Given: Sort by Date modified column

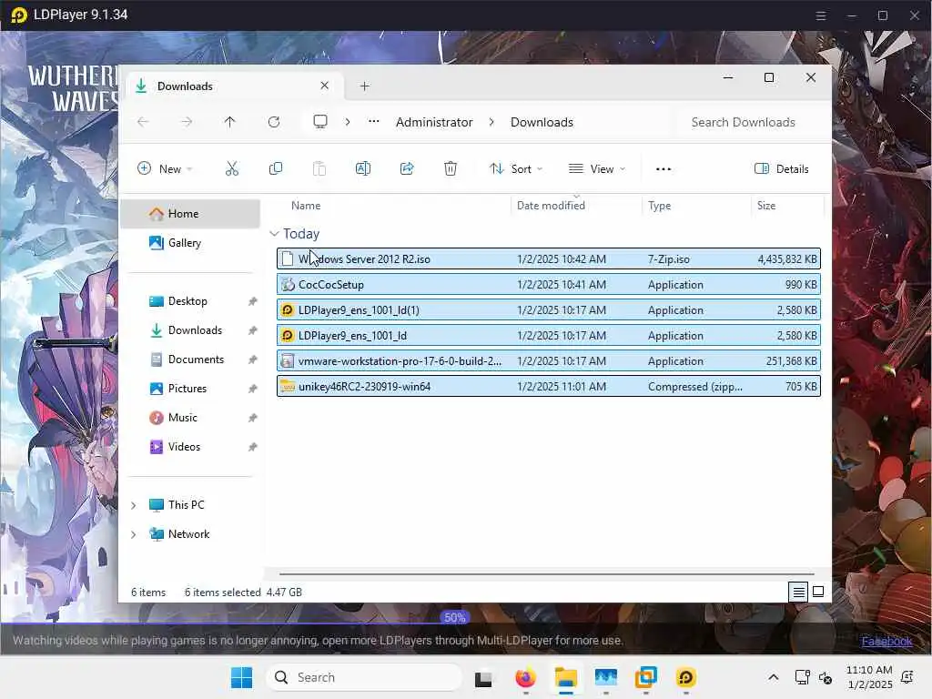Looking at the screenshot, I should (x=551, y=206).
